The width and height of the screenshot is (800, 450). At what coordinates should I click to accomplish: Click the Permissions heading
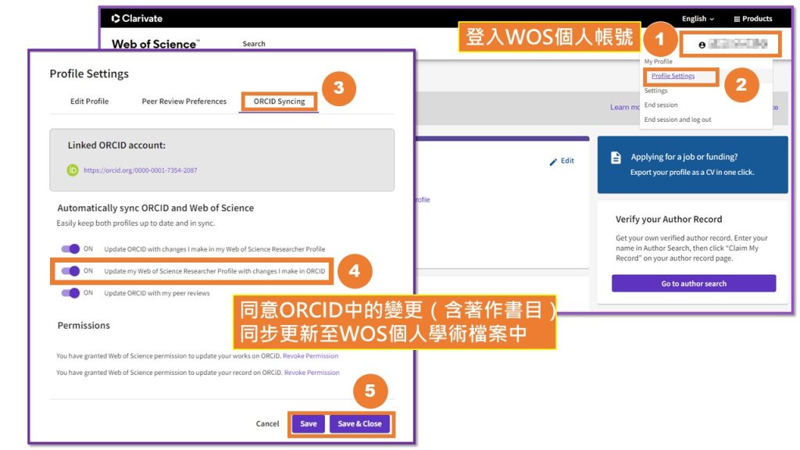click(84, 326)
